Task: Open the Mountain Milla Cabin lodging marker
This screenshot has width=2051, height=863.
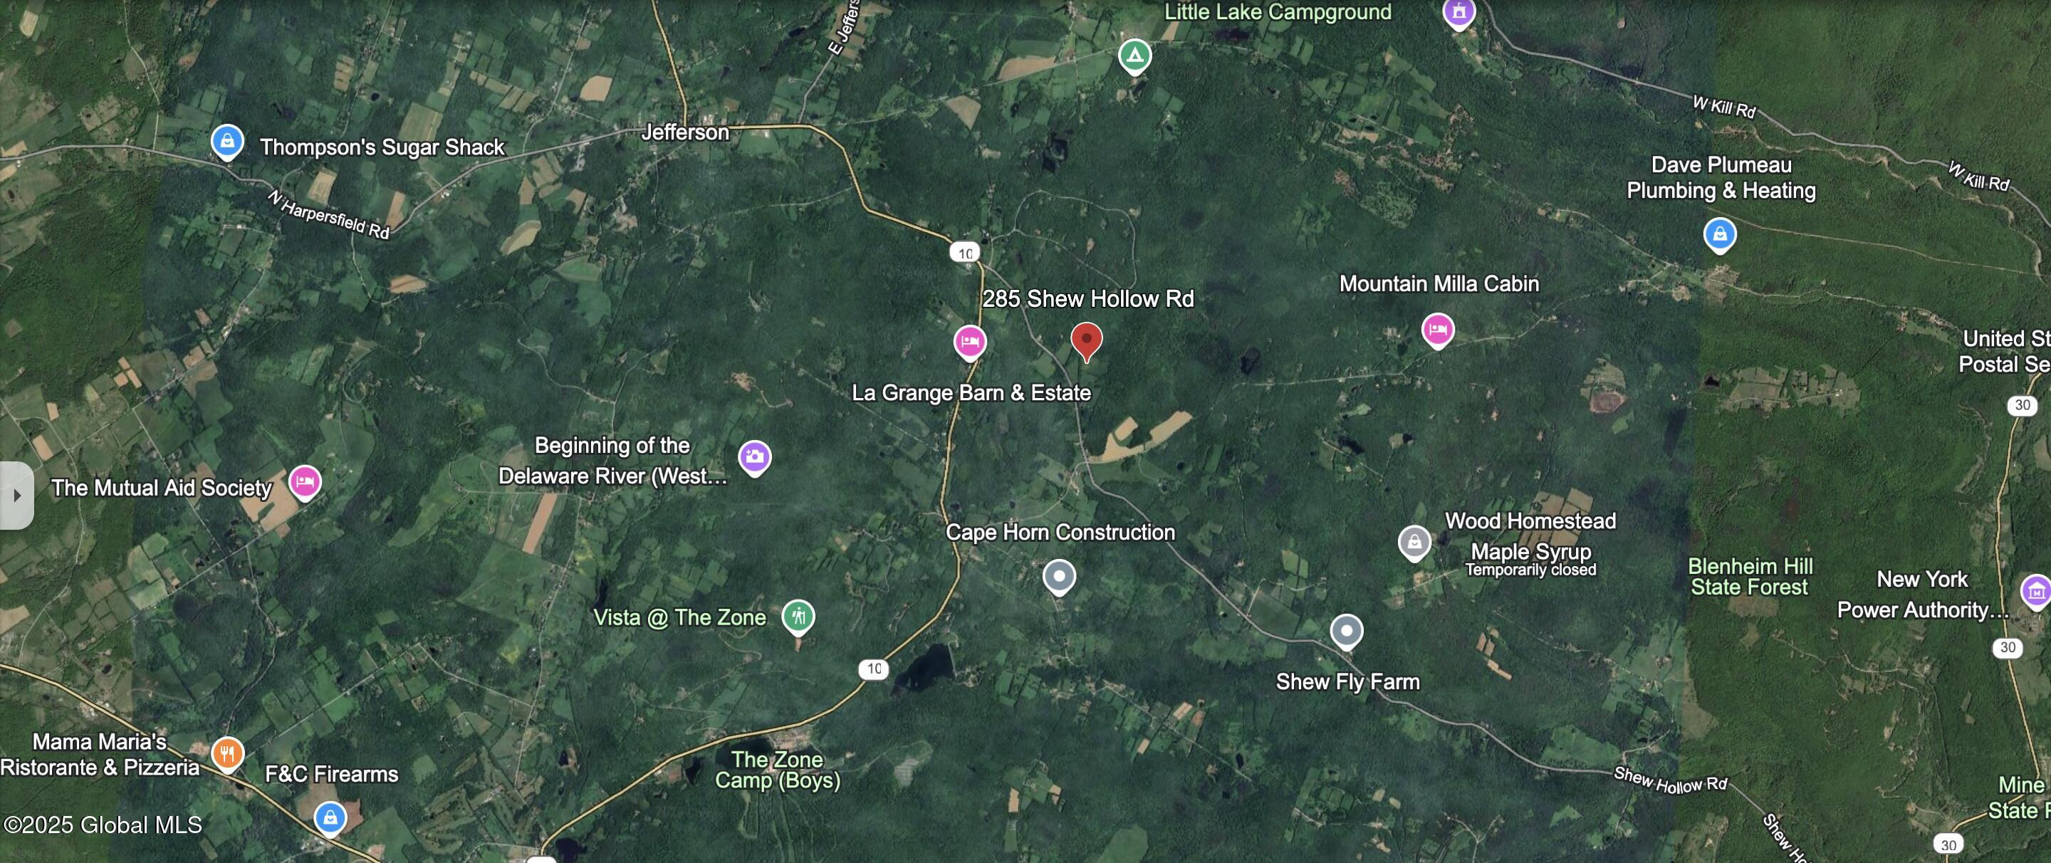Action: point(1437,330)
